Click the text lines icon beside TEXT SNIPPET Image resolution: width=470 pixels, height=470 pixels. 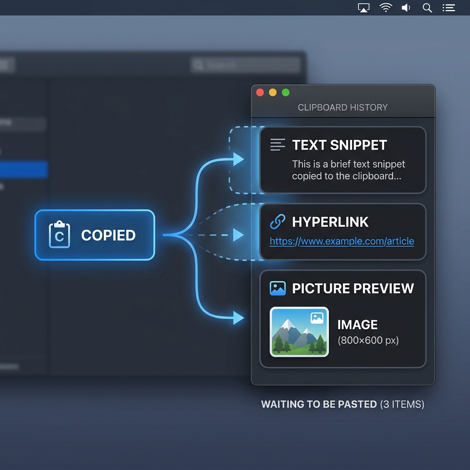(277, 145)
